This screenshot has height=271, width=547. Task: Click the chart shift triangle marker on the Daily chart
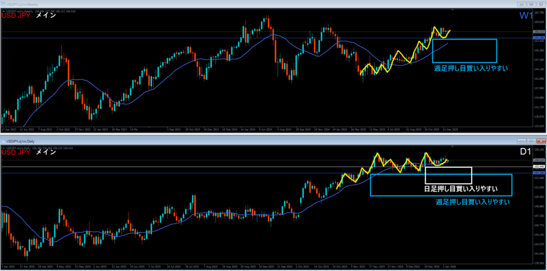(x=452, y=147)
